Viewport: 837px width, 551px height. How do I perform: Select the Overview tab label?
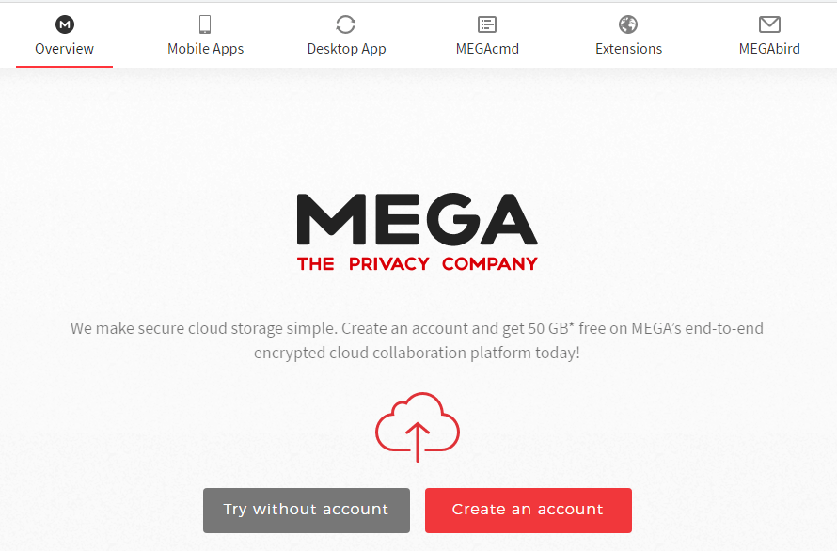coord(64,49)
